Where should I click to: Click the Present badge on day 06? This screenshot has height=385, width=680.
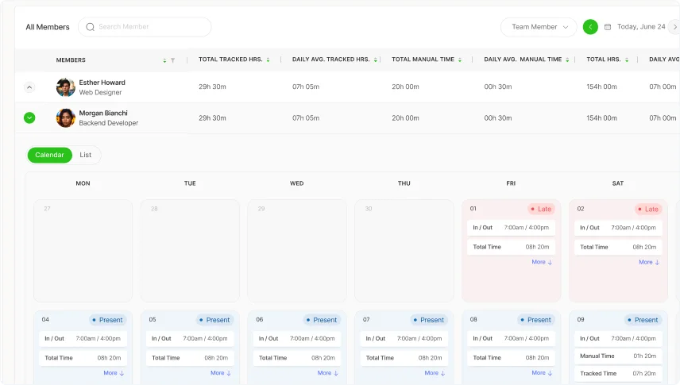(321, 320)
